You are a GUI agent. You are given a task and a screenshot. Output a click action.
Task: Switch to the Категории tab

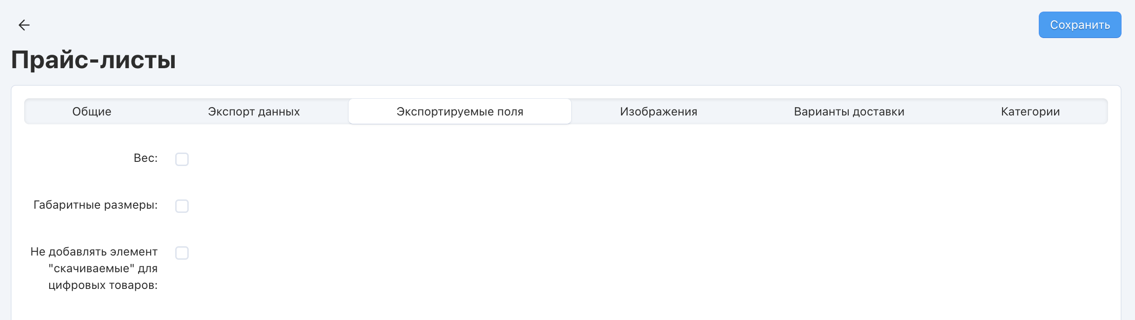1030,112
